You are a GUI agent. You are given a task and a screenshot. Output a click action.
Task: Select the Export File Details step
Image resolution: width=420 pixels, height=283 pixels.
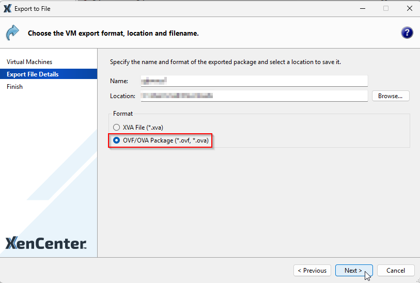tap(33, 74)
